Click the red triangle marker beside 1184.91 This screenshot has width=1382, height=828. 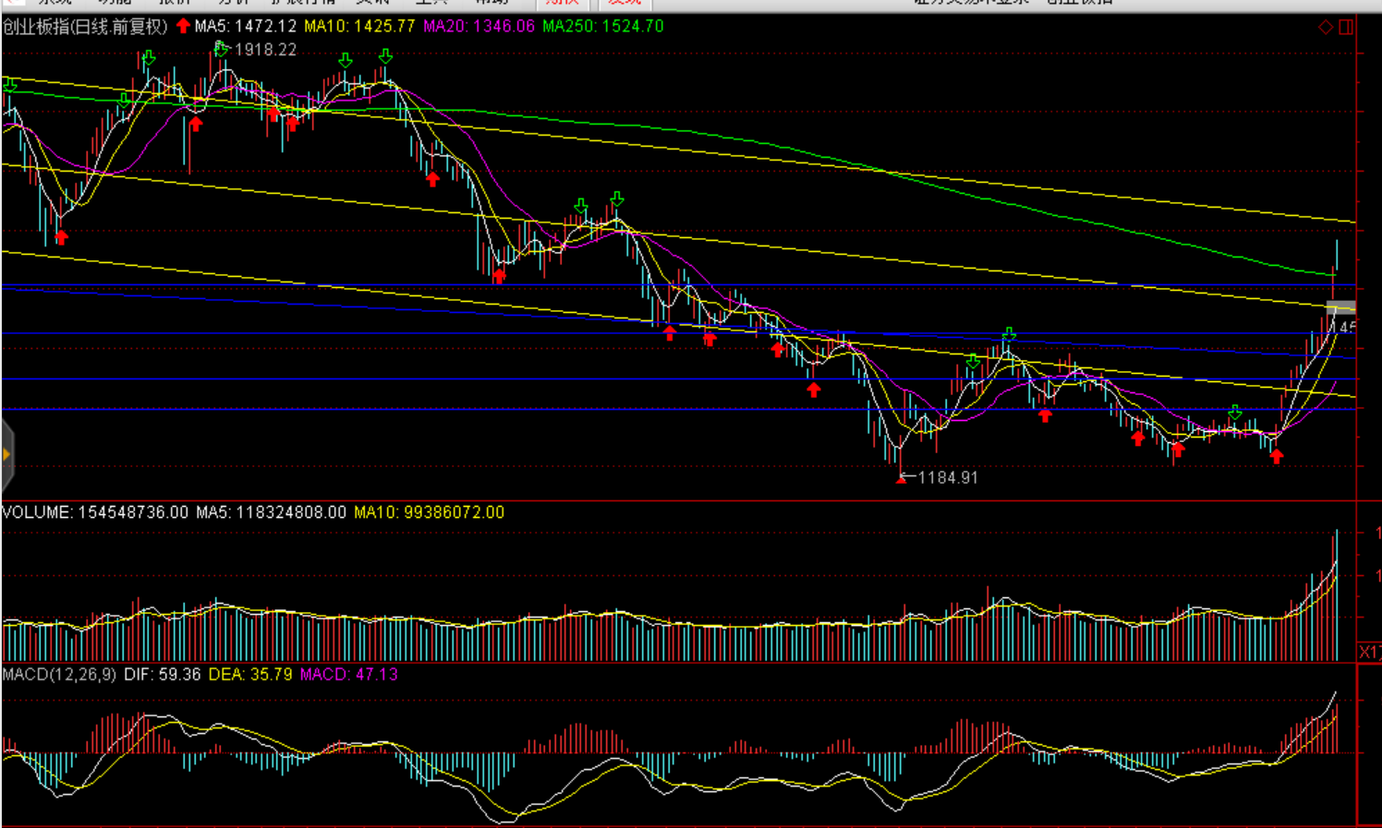pos(901,479)
